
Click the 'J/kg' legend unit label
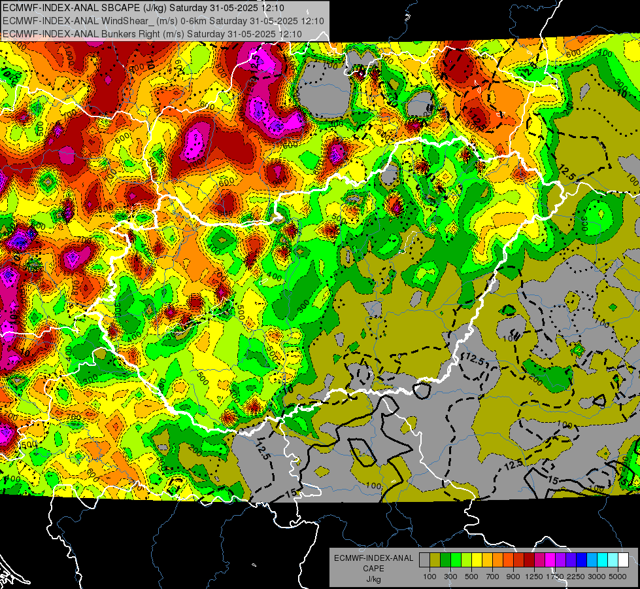pos(373,579)
